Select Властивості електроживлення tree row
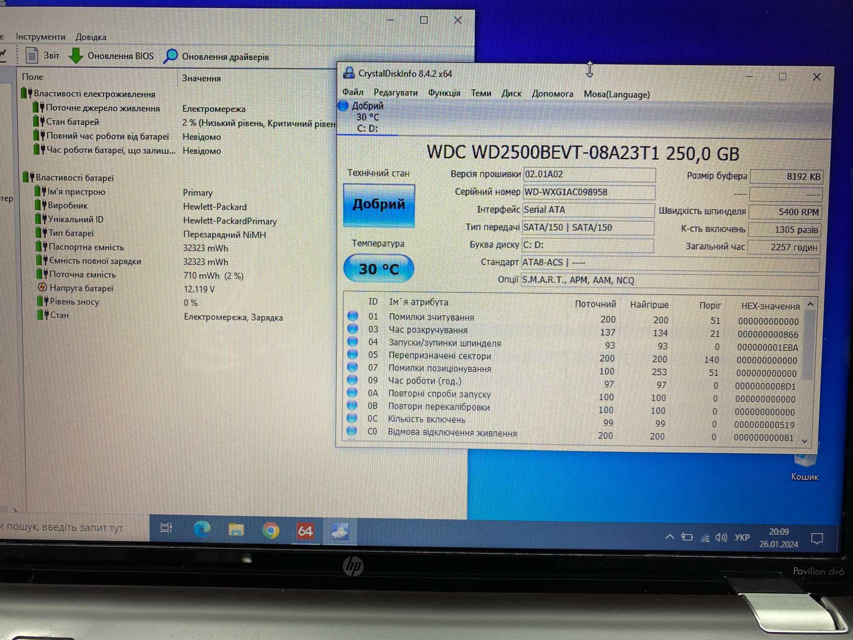This screenshot has height=640, width=853. point(89,93)
